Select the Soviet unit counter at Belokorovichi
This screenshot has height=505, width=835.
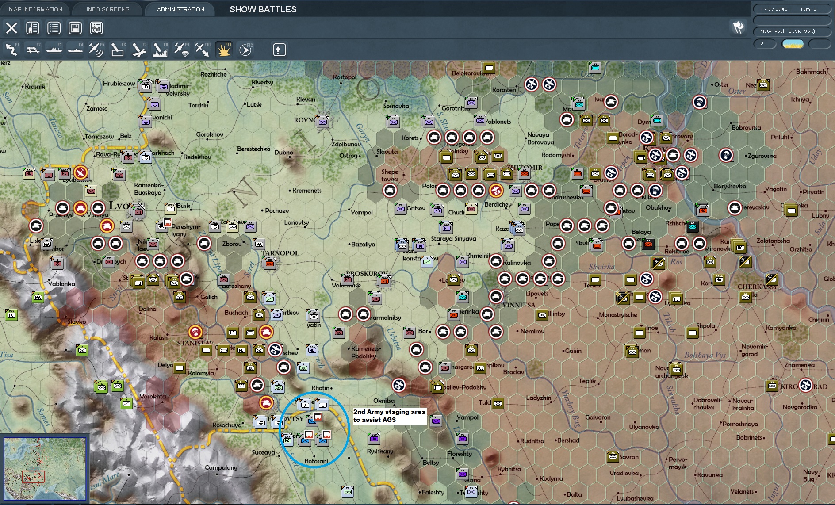[x=489, y=68]
